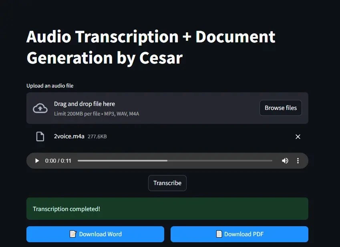Click the X icon to remove the file

298,137
